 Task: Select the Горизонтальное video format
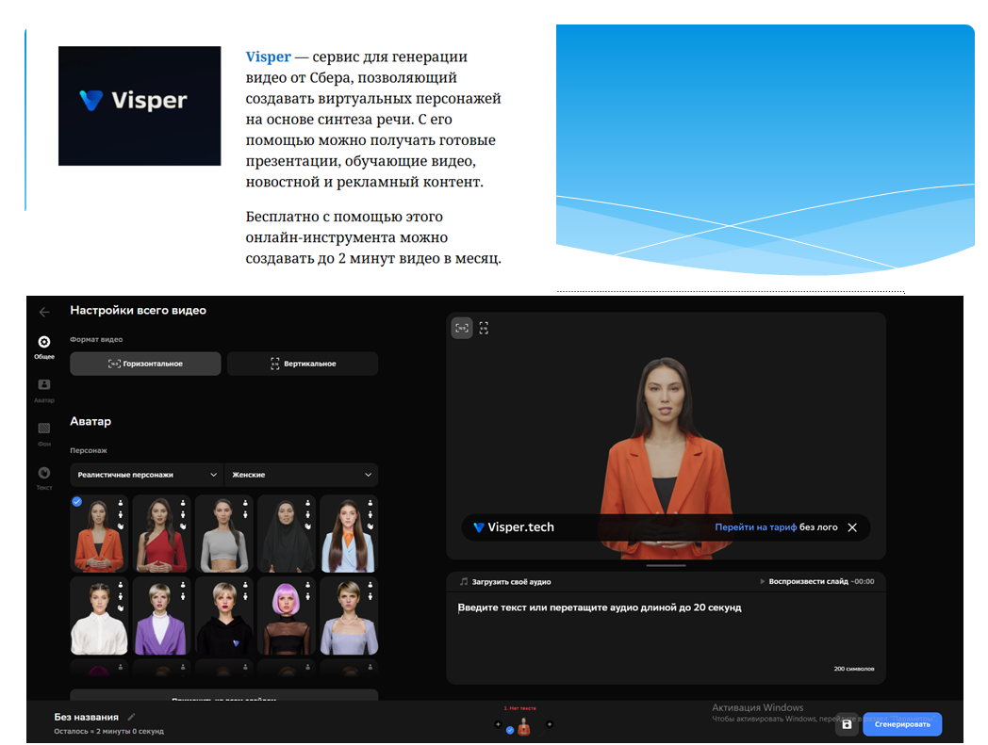pos(145,364)
